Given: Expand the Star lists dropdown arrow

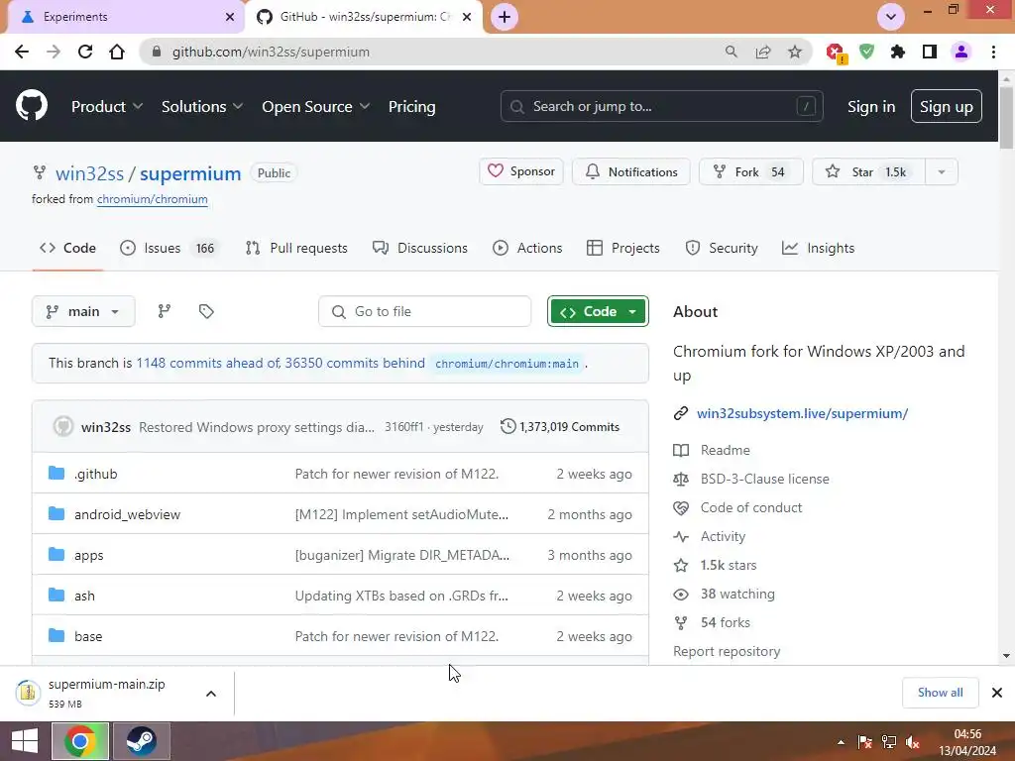Looking at the screenshot, I should 942,172.
